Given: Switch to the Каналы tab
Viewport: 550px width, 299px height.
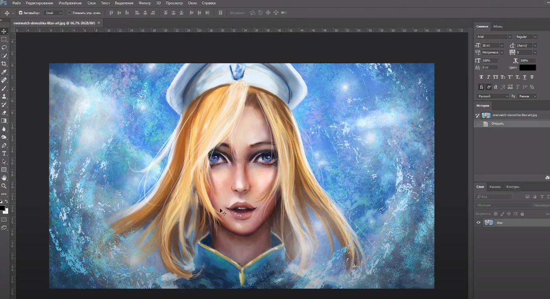Looking at the screenshot, I should click(495, 187).
